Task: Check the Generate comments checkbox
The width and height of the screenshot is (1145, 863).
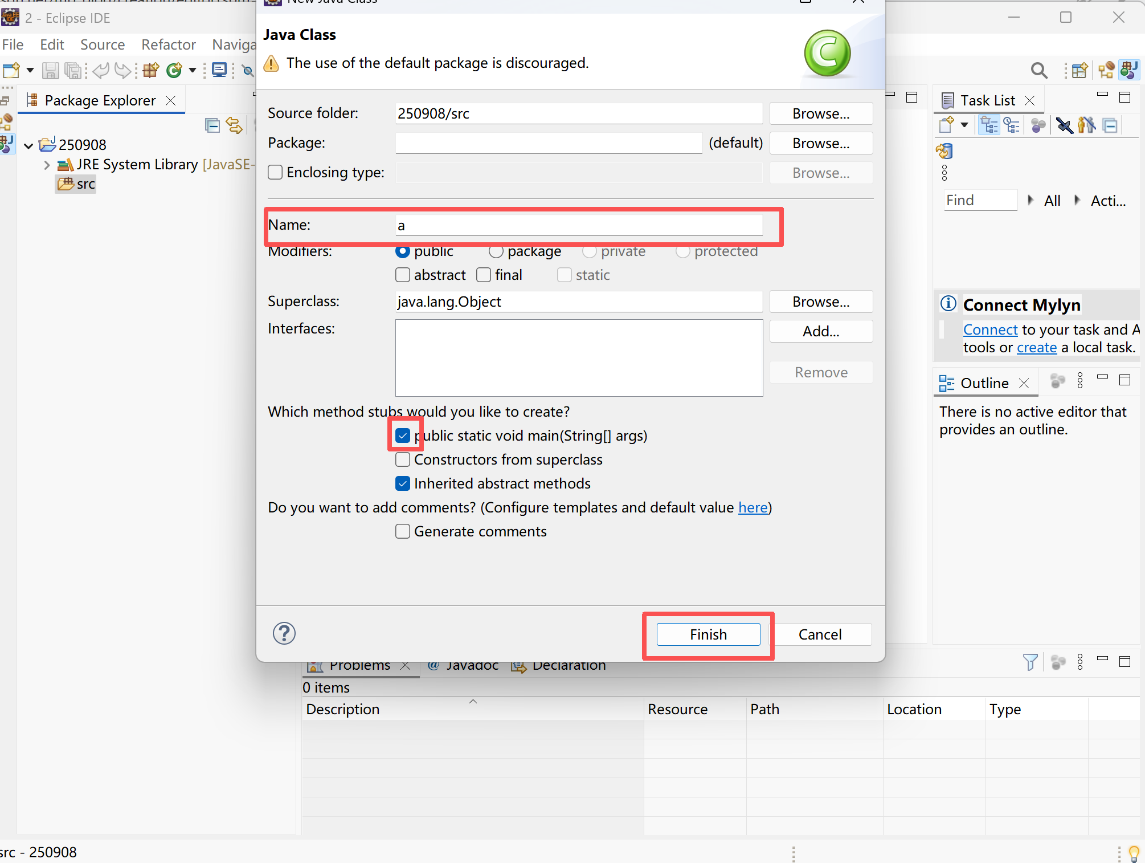Action: [403, 531]
